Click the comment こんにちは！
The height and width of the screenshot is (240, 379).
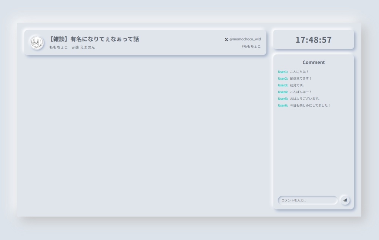[299, 72]
